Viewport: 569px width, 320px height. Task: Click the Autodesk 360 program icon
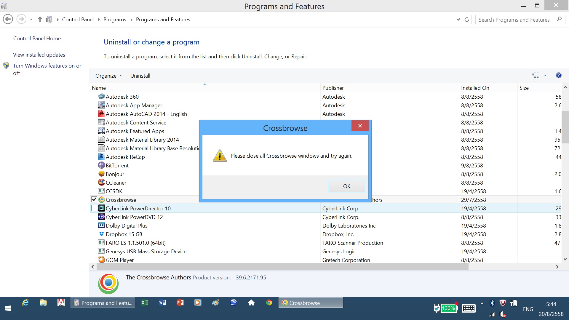coord(102,97)
